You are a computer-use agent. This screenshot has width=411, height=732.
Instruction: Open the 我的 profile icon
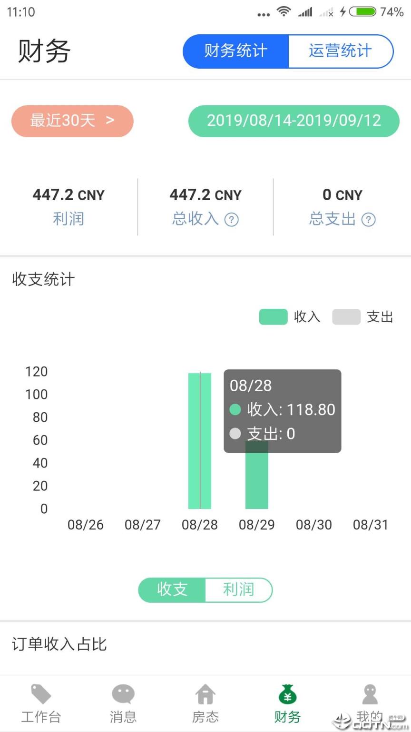click(370, 695)
